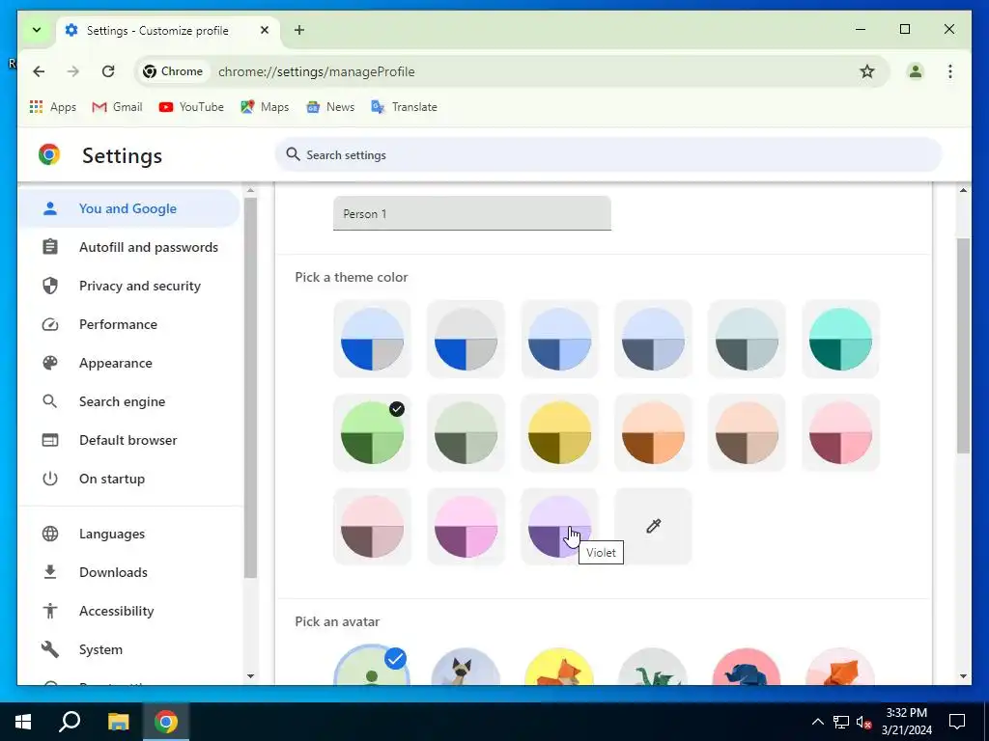Pick the grey and blue theme color

click(466, 339)
